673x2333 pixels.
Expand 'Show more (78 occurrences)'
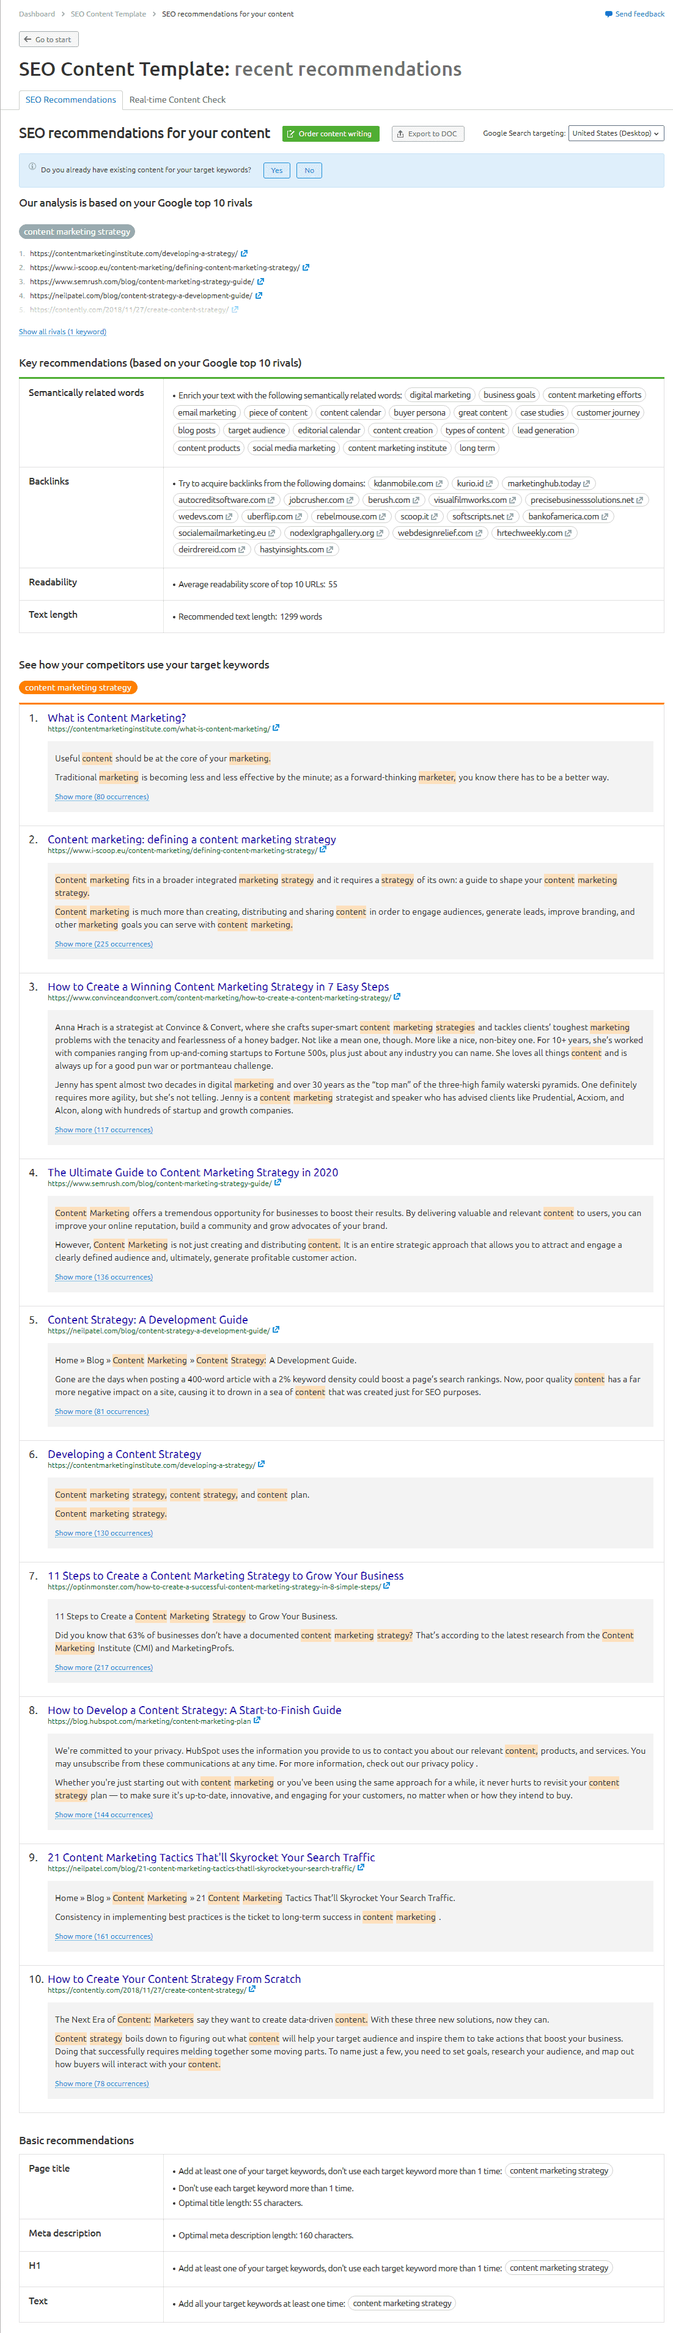pos(101,2084)
